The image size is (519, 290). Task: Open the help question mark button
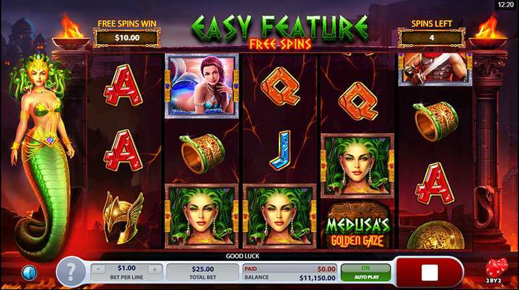tap(71, 272)
